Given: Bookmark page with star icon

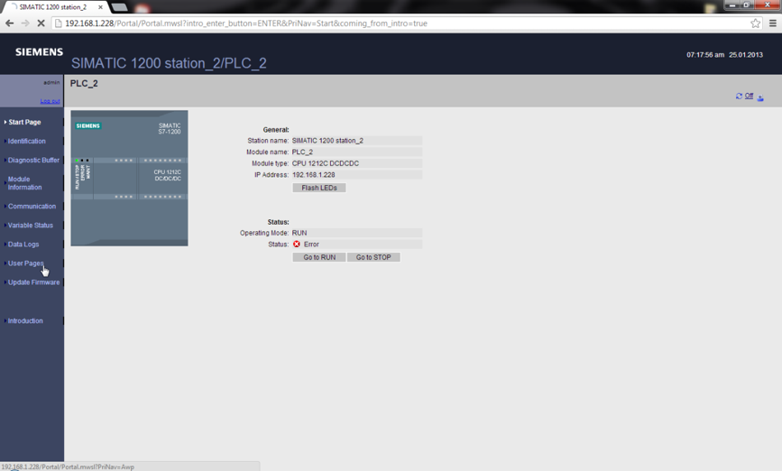Looking at the screenshot, I should (x=756, y=23).
